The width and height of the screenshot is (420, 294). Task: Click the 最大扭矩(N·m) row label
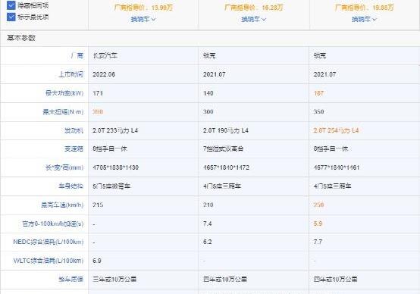(63, 111)
